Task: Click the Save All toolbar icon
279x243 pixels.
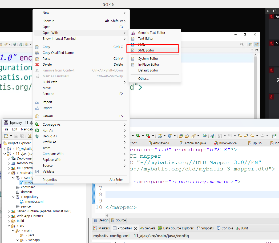Action: (22, 136)
